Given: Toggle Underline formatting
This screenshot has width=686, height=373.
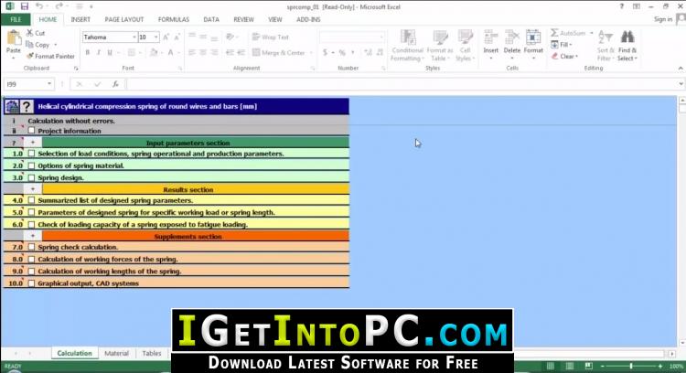Looking at the screenshot, I should click(x=110, y=52).
